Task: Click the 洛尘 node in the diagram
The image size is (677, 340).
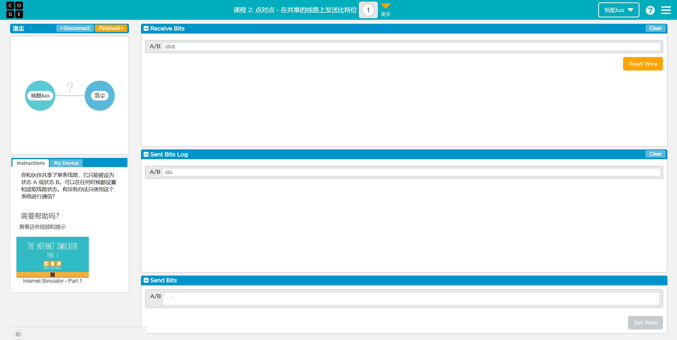Action: tap(100, 96)
